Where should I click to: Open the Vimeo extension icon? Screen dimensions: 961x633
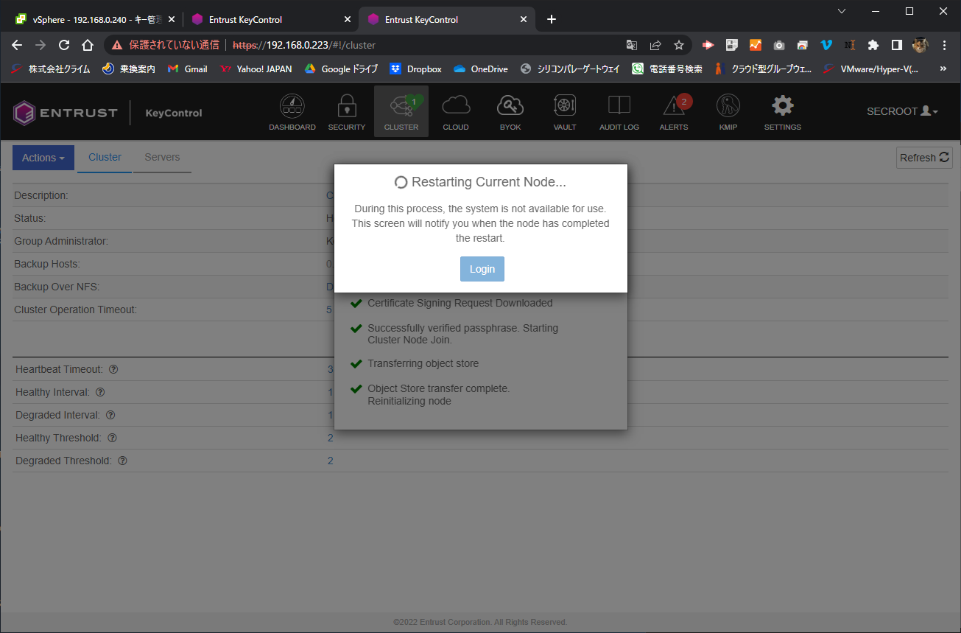click(x=826, y=45)
